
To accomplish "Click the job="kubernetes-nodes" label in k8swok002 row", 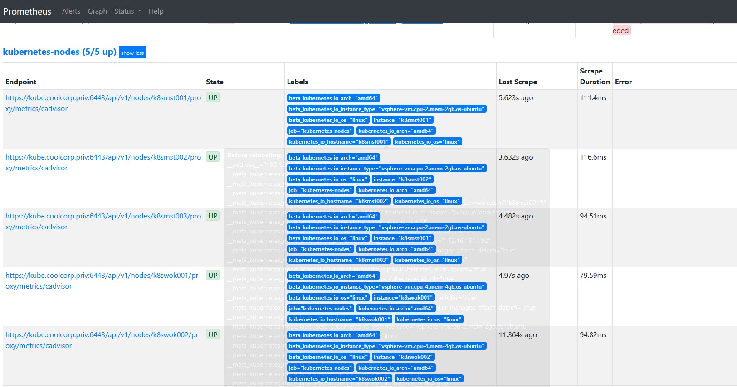I will [x=320, y=368].
